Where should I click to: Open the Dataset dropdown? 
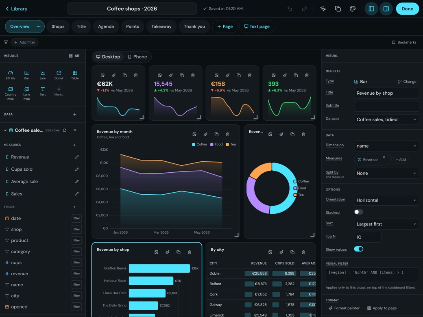click(x=386, y=119)
